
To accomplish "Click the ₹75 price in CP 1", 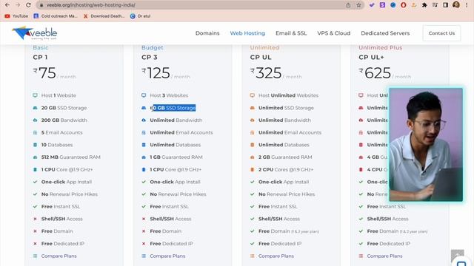I will pyautogui.click(x=44, y=73).
